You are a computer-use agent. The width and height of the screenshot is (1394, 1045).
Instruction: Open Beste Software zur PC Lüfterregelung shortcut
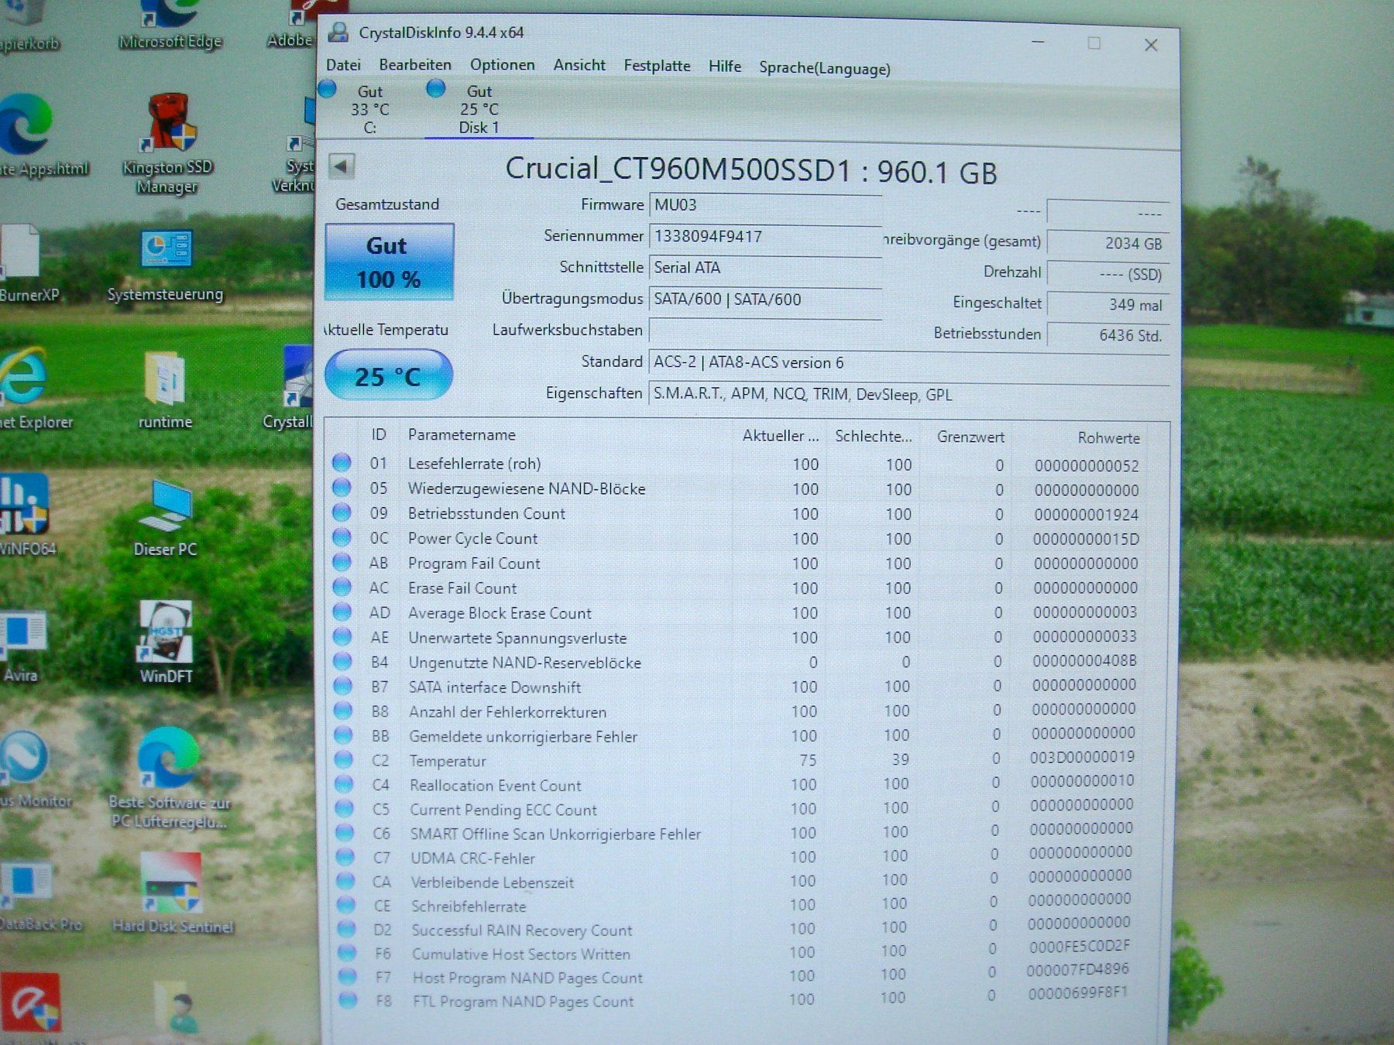tap(169, 778)
